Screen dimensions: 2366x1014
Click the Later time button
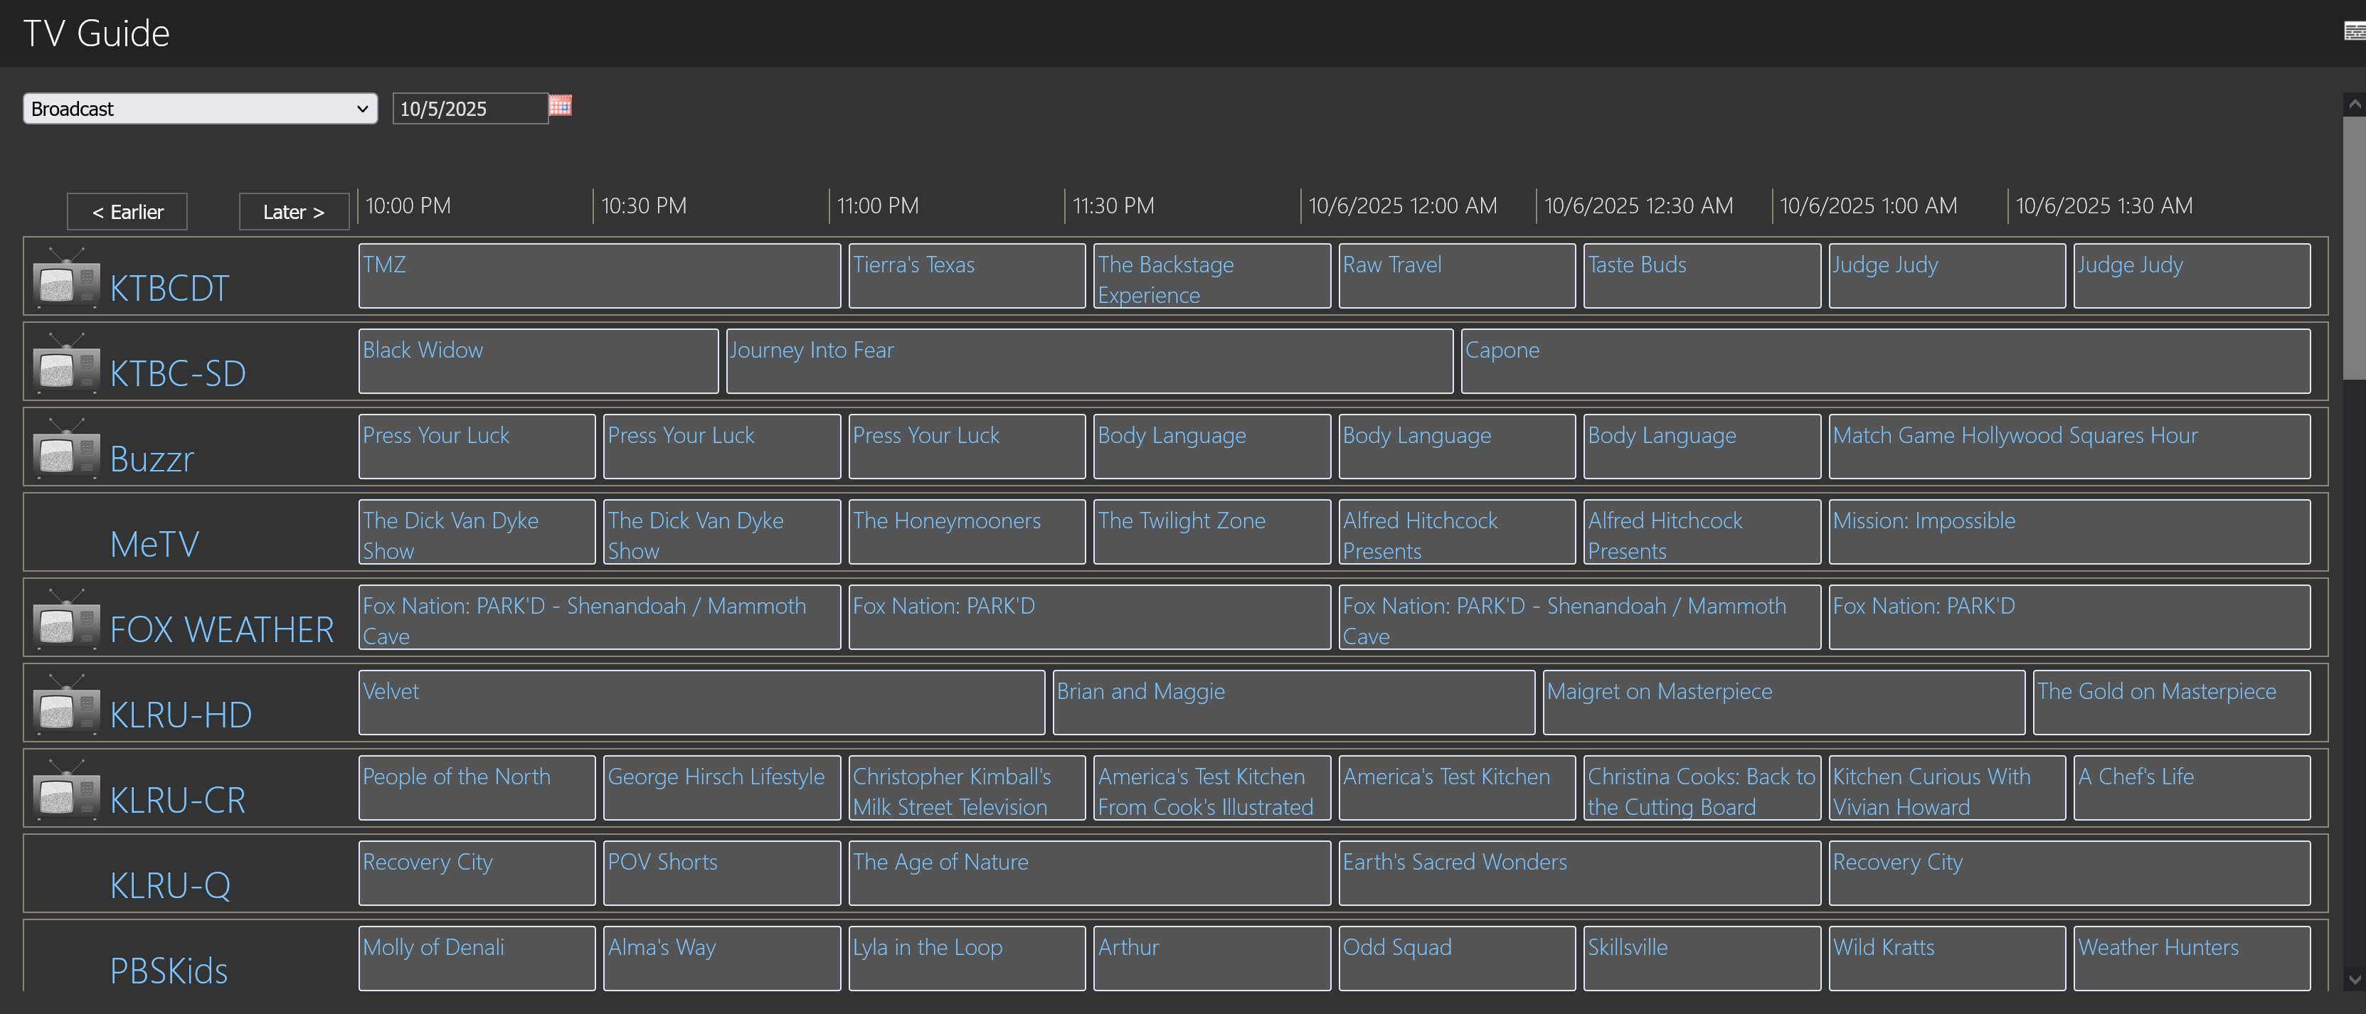point(293,212)
